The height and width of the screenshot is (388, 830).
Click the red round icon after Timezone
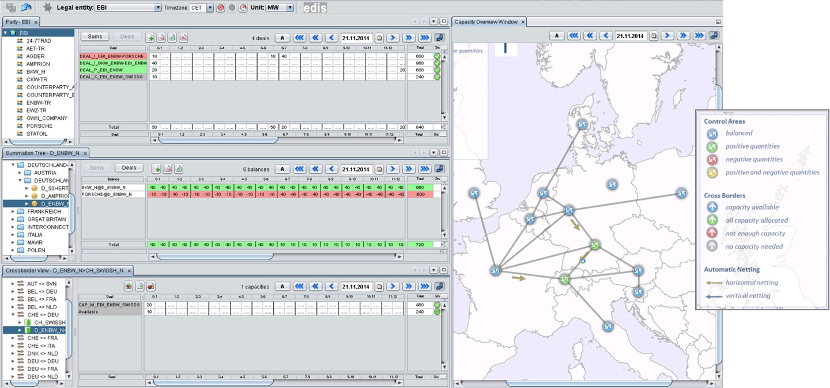tap(221, 8)
